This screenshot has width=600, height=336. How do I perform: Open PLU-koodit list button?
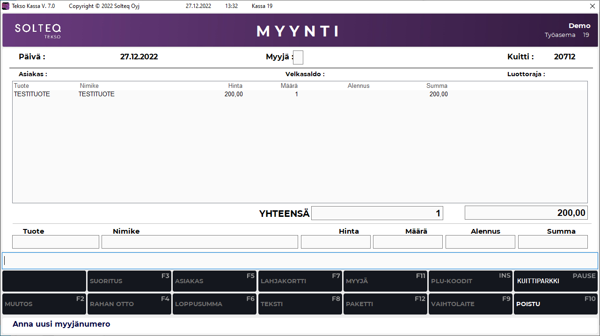coord(470,281)
